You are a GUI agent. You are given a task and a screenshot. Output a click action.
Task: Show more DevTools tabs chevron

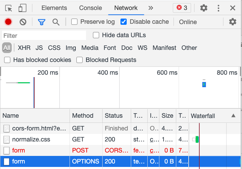click(150, 8)
